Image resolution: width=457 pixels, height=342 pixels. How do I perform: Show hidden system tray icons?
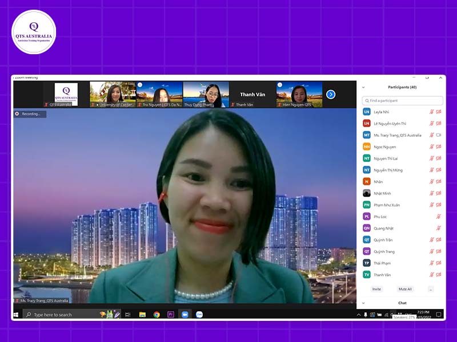359,315
